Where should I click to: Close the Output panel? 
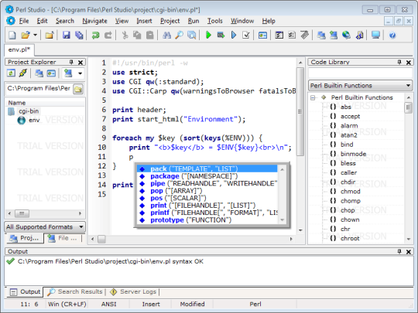pyautogui.click(x=409, y=251)
